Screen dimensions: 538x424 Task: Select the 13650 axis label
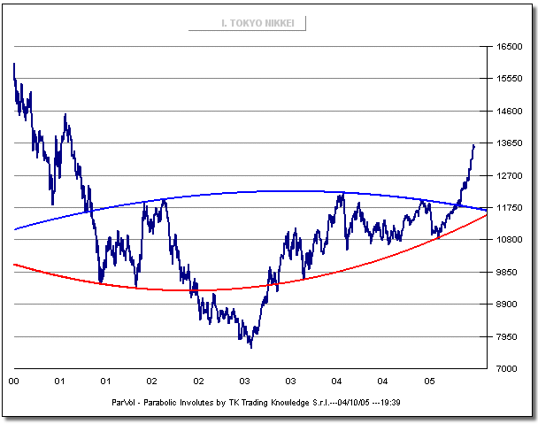coord(508,143)
